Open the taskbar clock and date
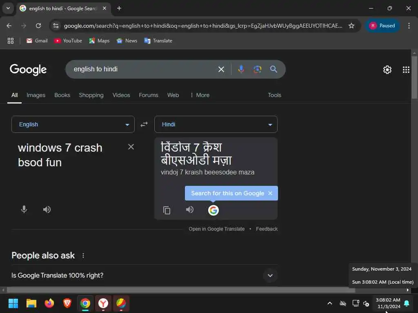This screenshot has width=418, height=313. 388,303
